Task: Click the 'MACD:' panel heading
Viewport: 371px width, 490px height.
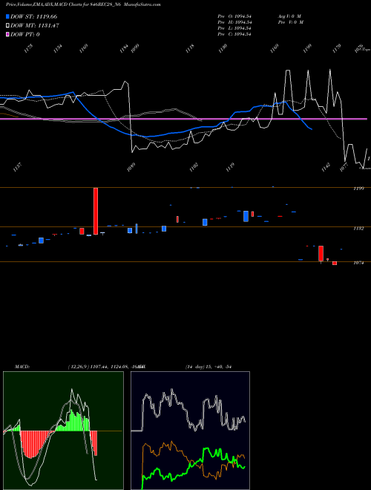Action: (x=22, y=367)
